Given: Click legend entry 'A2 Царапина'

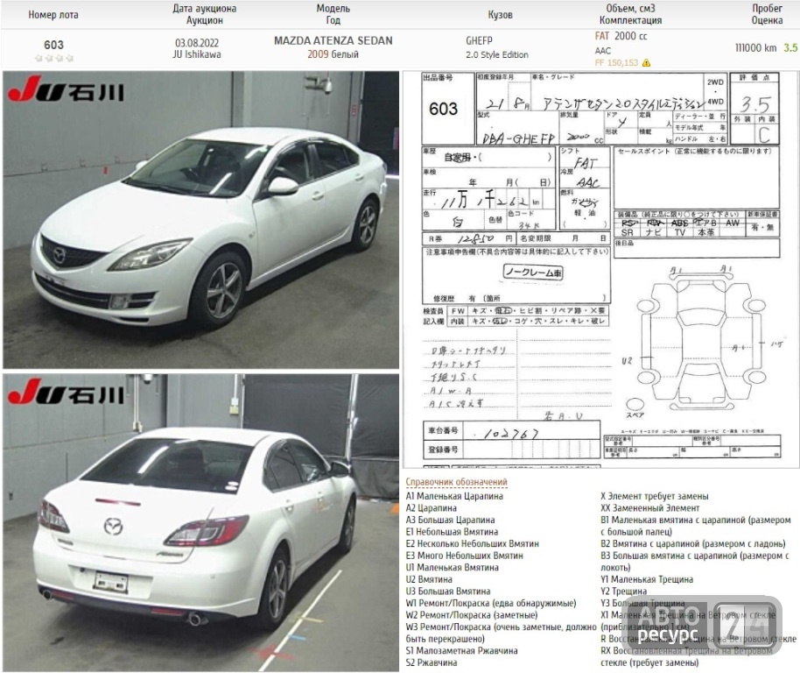Looking at the screenshot, I should 432,508.
